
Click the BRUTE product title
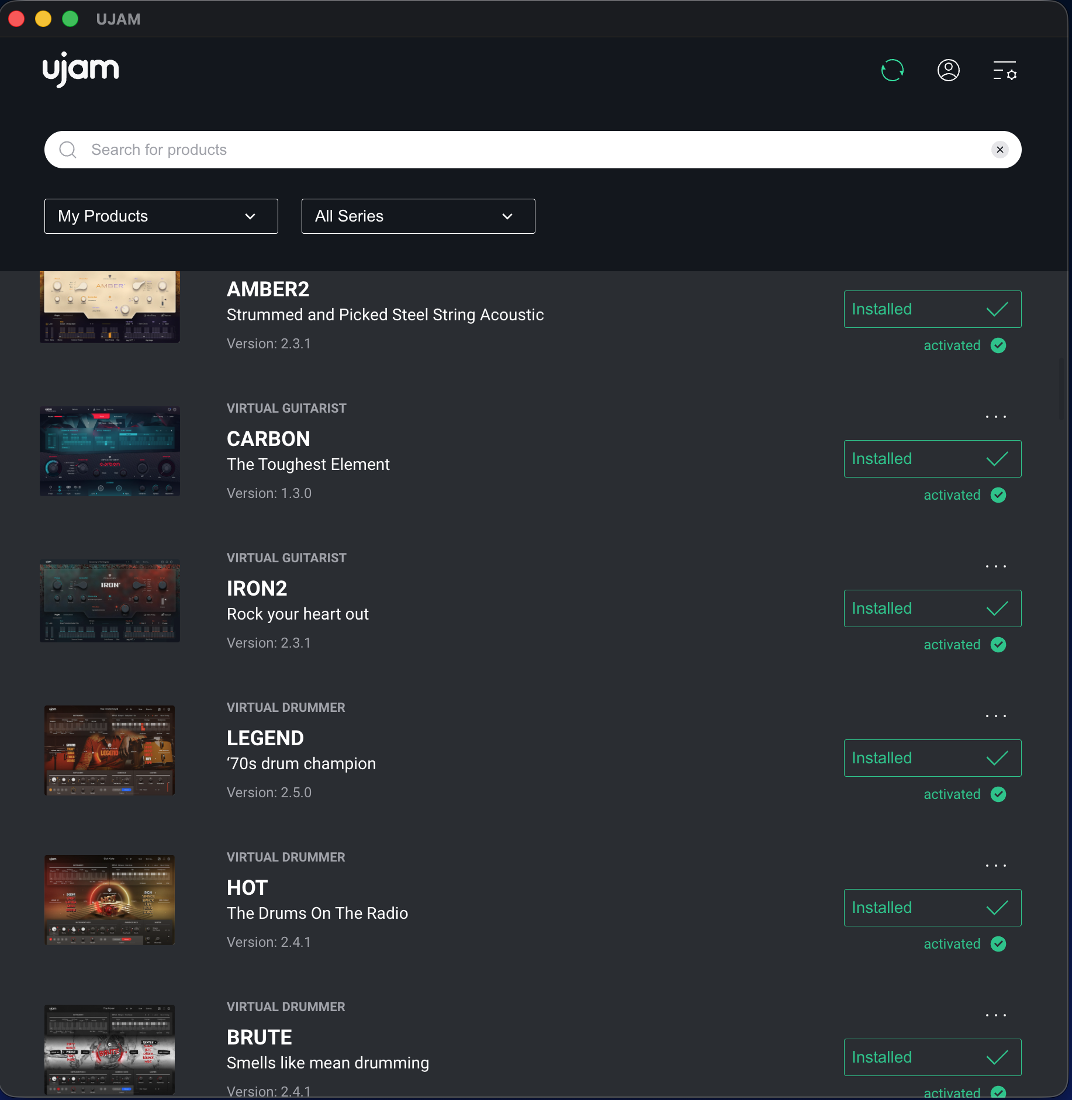260,1037
